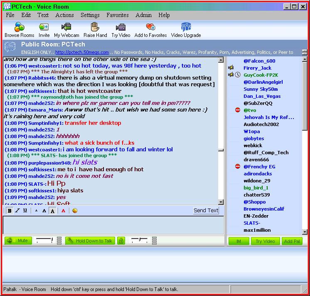Image resolution: width=310 pixels, height=296 pixels.
Task: Select user BrowneyesinCalif in the list
Action: click(264, 209)
